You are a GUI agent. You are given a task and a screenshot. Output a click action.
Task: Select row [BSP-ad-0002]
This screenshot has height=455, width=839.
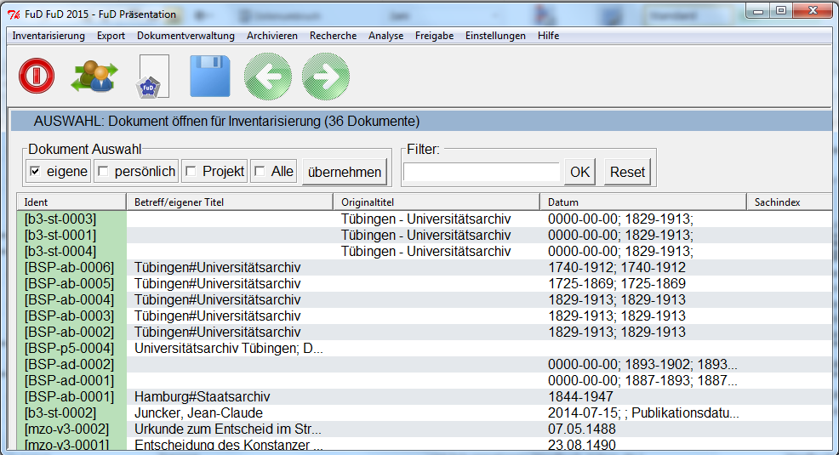point(425,365)
